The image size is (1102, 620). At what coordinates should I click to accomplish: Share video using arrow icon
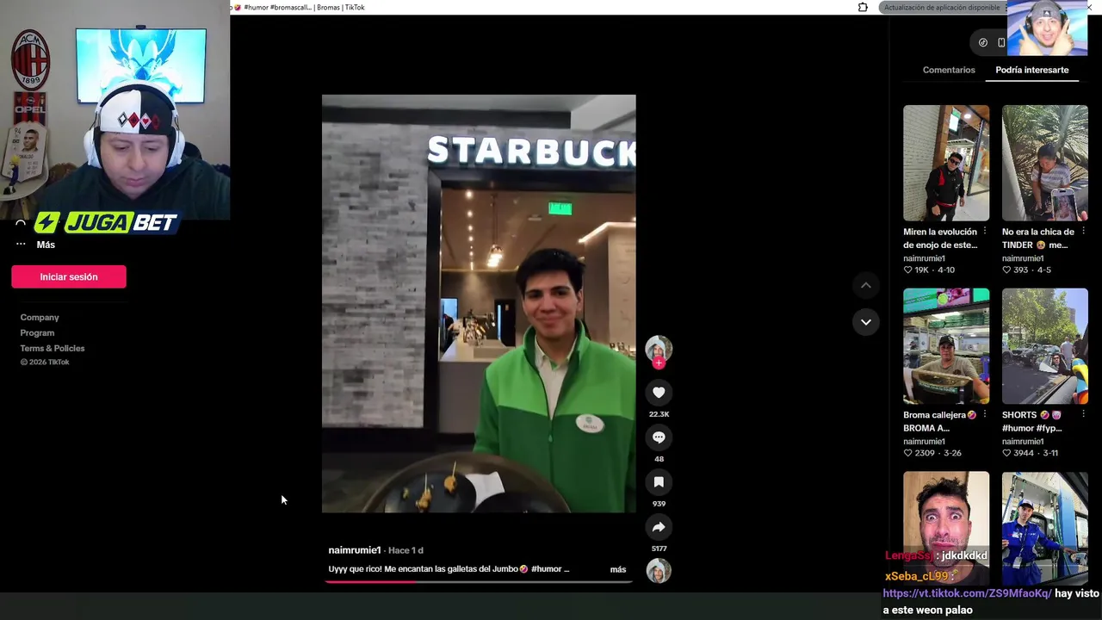659,527
